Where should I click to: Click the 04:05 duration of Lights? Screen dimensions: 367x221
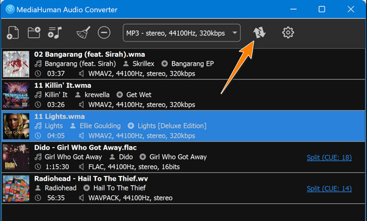(x=56, y=136)
